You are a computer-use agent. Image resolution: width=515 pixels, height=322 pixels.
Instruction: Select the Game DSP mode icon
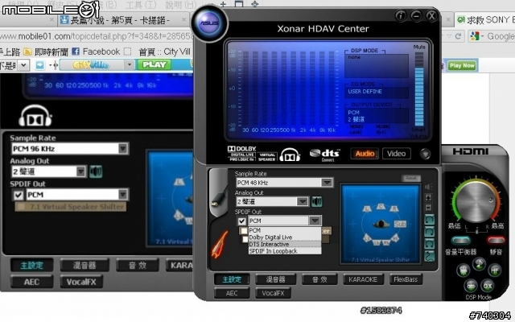click(x=471, y=286)
